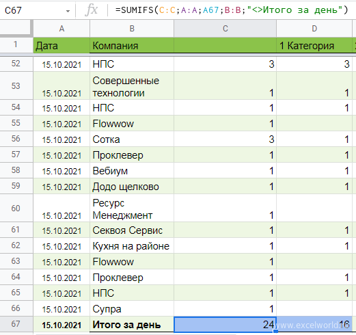Viewport: 356px width, 335px height.
Task: Click the 'Супра' cell
Action: click(132, 308)
